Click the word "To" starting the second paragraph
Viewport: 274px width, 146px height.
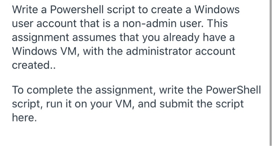pos(18,90)
